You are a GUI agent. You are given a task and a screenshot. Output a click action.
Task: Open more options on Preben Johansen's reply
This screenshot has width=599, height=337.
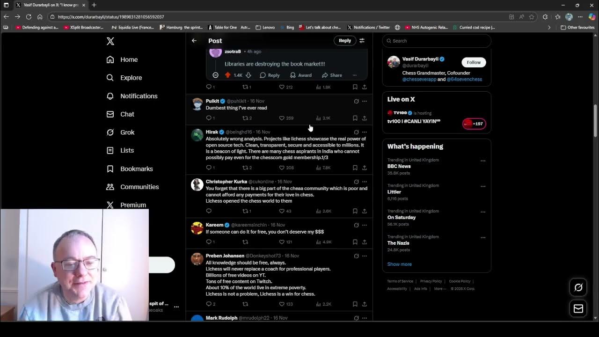pyautogui.click(x=365, y=256)
